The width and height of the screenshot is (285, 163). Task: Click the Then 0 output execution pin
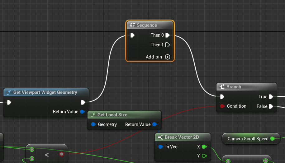[168, 35]
